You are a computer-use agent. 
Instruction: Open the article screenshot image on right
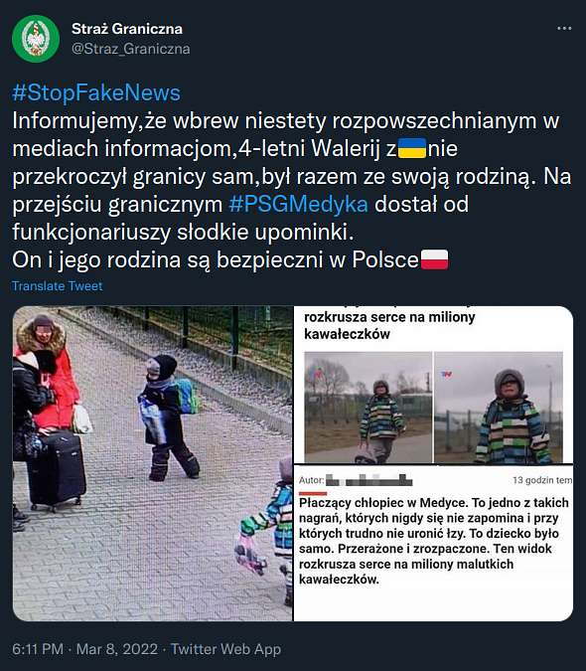pos(433,463)
